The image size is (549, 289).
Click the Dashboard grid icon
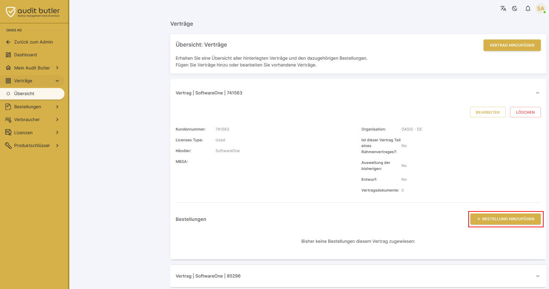pos(8,55)
